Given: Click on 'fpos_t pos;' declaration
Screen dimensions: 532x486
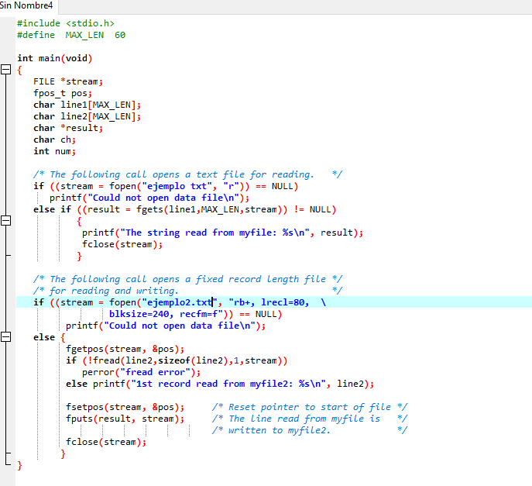Looking at the screenshot, I should pos(63,93).
